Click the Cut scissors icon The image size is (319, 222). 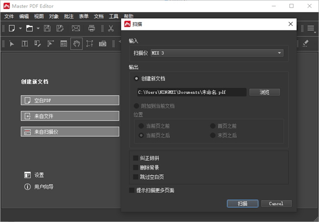pyautogui.click(x=111, y=28)
